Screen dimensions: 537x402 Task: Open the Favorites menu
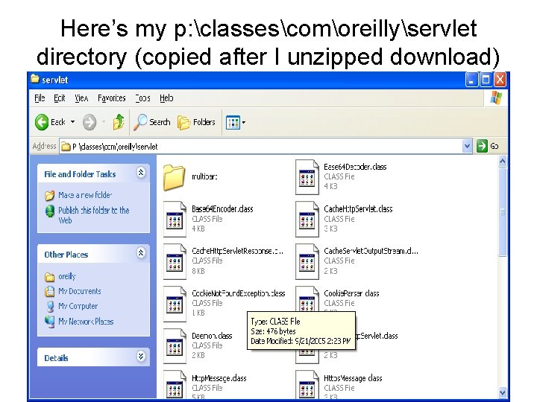(x=112, y=98)
